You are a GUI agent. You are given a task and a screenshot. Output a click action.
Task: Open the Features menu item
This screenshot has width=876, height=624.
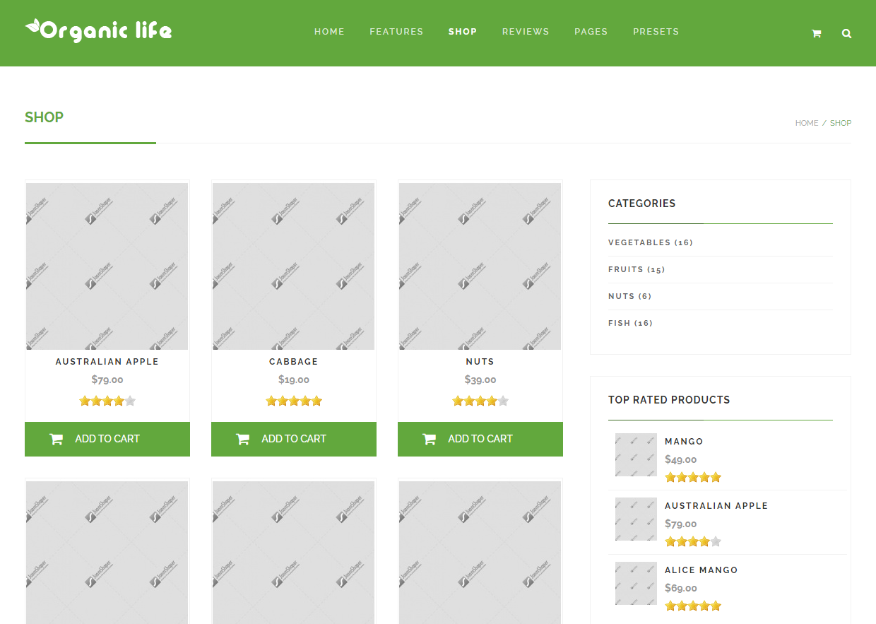point(396,32)
